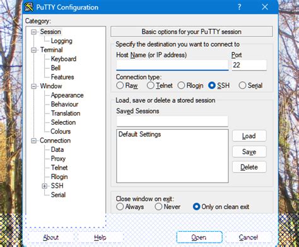Open the Colours settings category

pyautogui.click(x=61, y=131)
